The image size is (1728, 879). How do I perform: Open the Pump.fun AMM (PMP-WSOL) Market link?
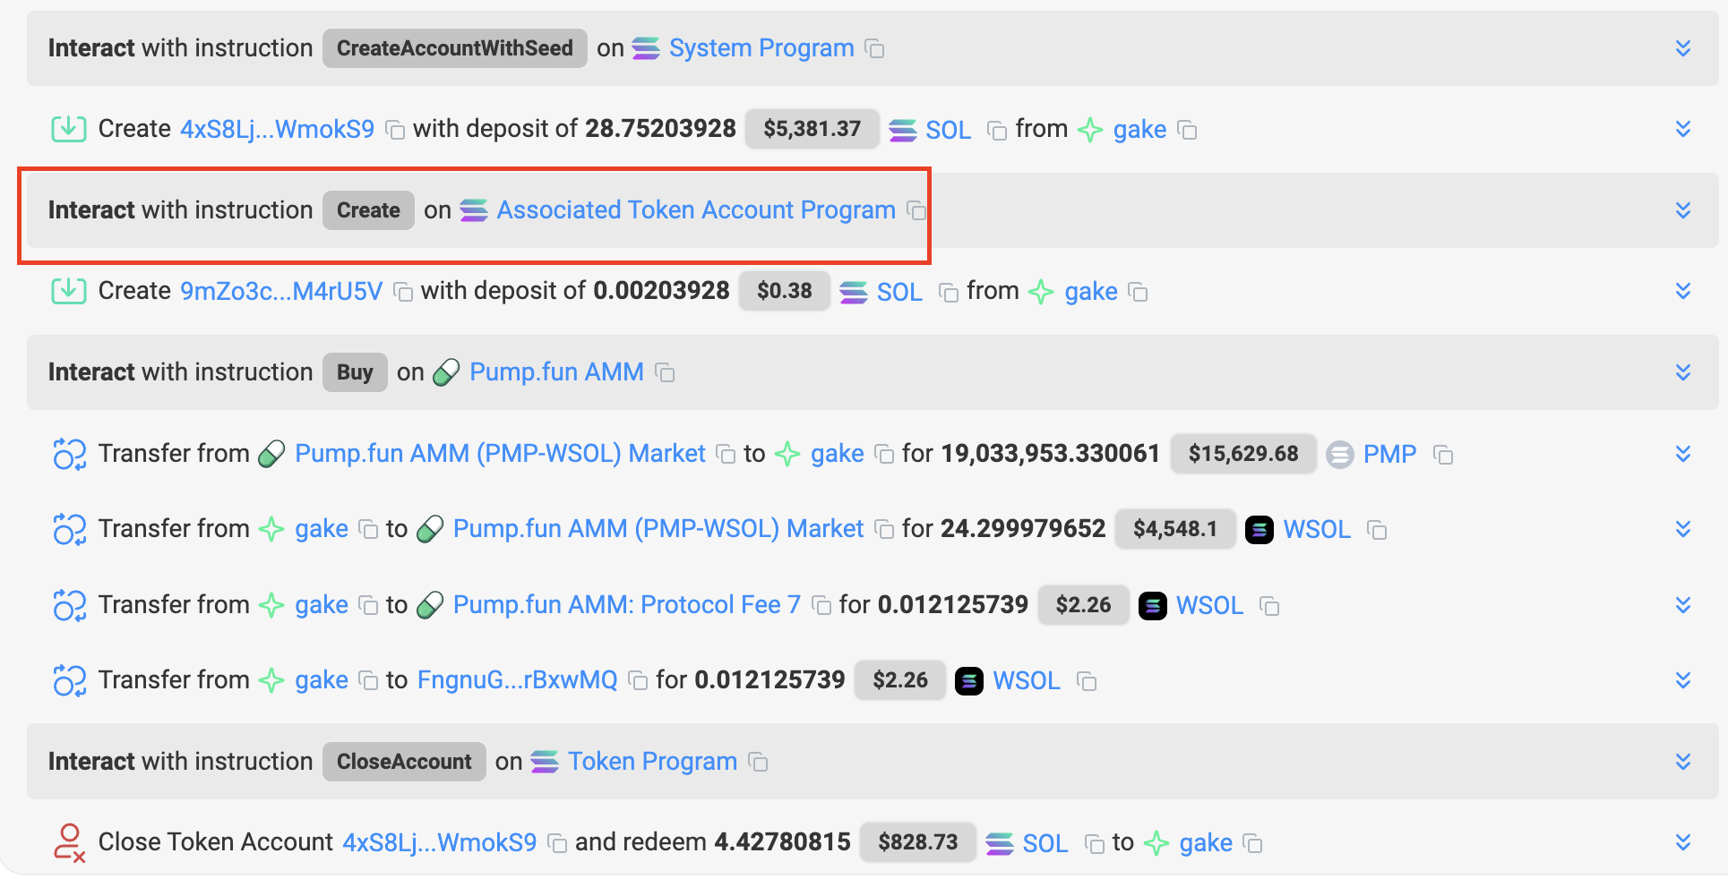(x=500, y=454)
